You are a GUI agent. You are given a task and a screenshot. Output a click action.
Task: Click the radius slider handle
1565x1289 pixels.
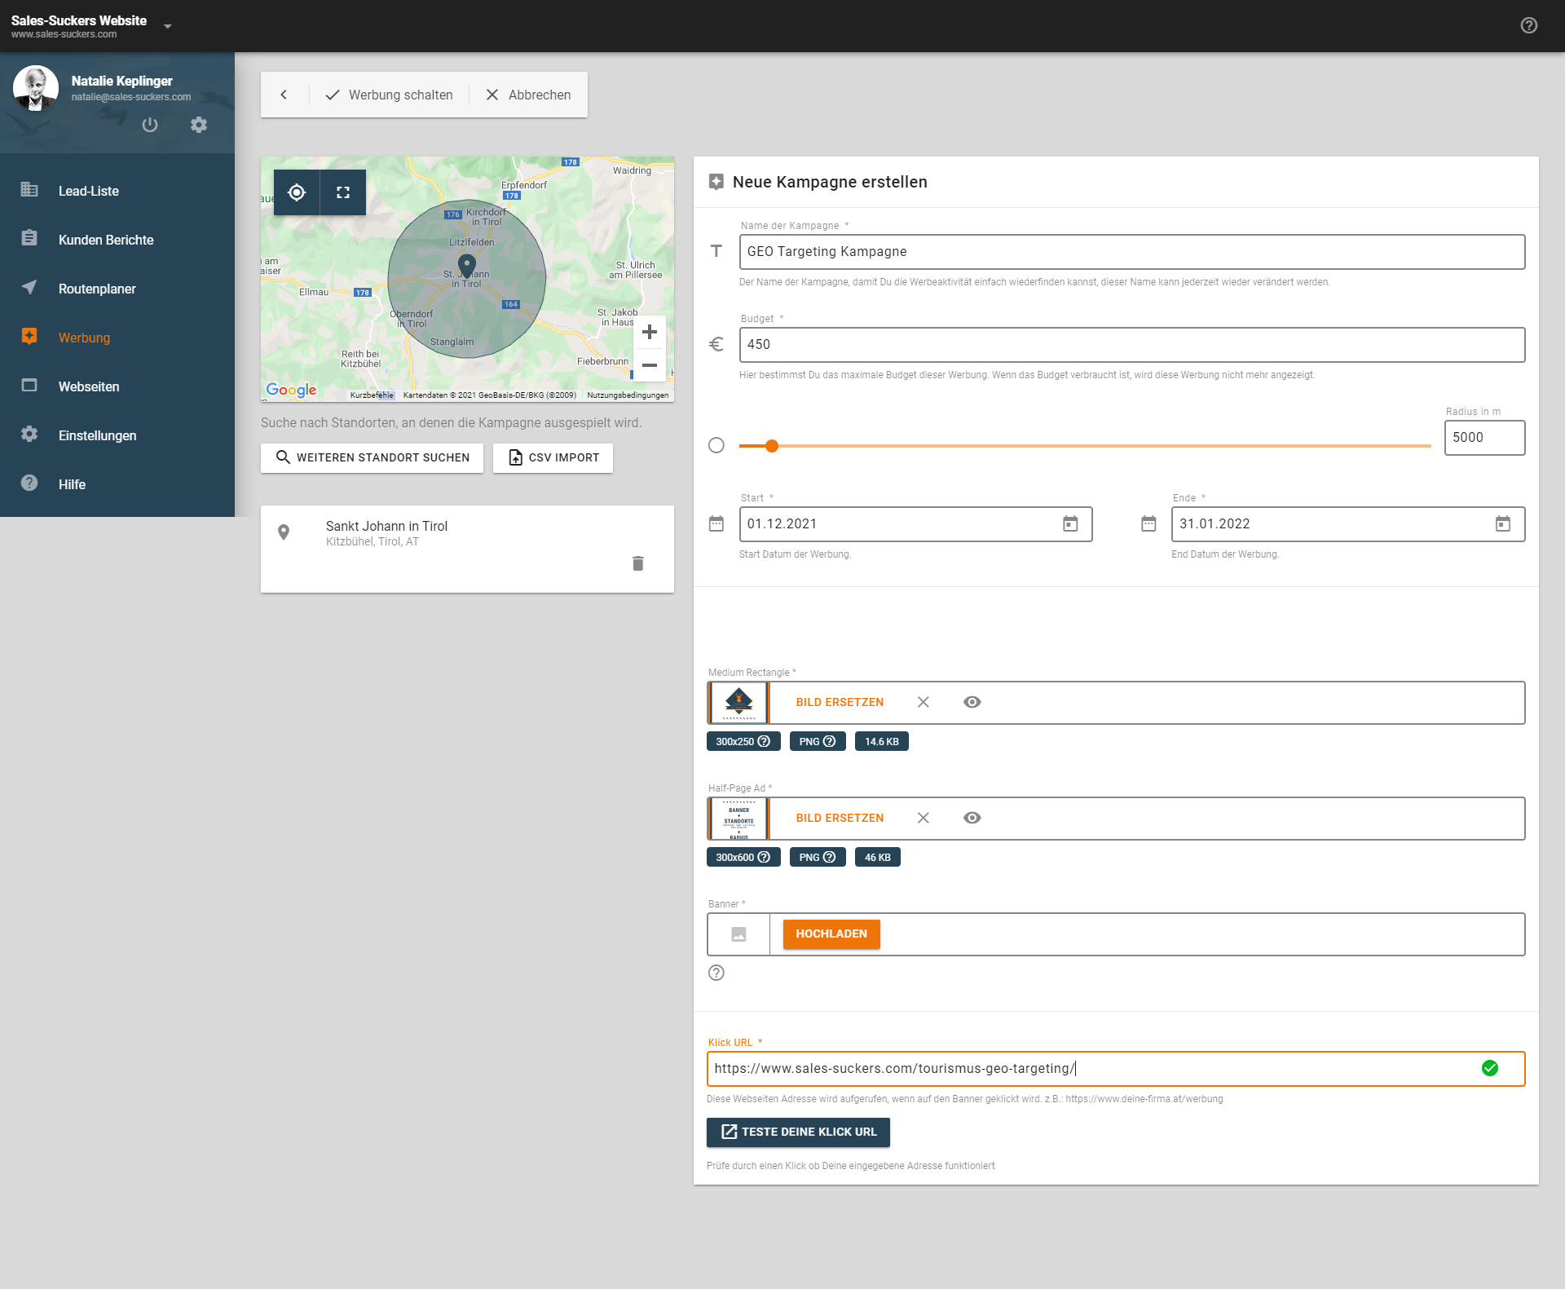pyautogui.click(x=772, y=446)
